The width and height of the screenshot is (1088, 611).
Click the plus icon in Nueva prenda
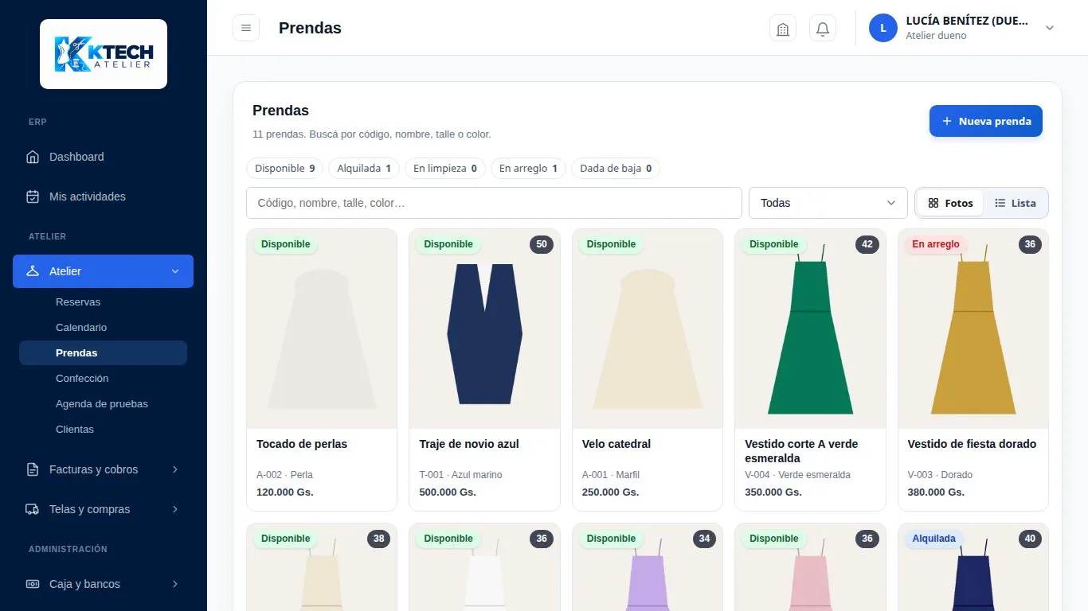(x=947, y=121)
